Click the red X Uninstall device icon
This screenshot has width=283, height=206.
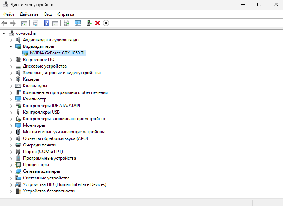tap(98, 23)
